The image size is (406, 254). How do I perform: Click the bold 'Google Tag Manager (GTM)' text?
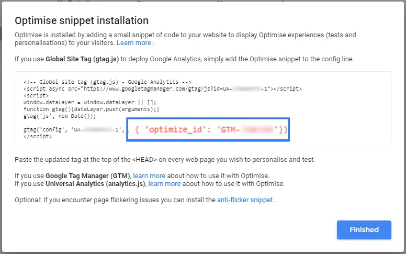[x=87, y=176]
